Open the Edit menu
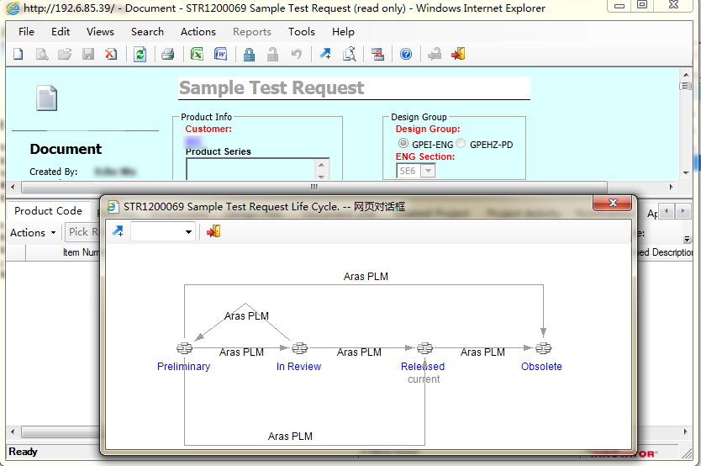Viewport: 701px width, 466px height. [x=61, y=32]
